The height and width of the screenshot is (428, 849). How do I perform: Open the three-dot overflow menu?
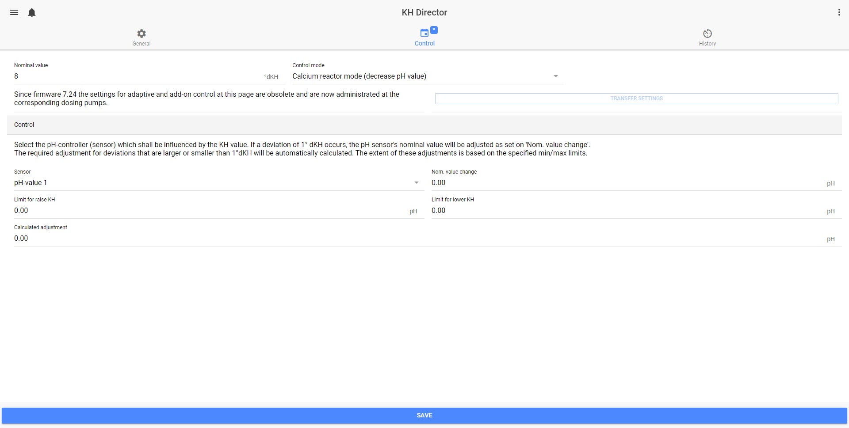[839, 12]
